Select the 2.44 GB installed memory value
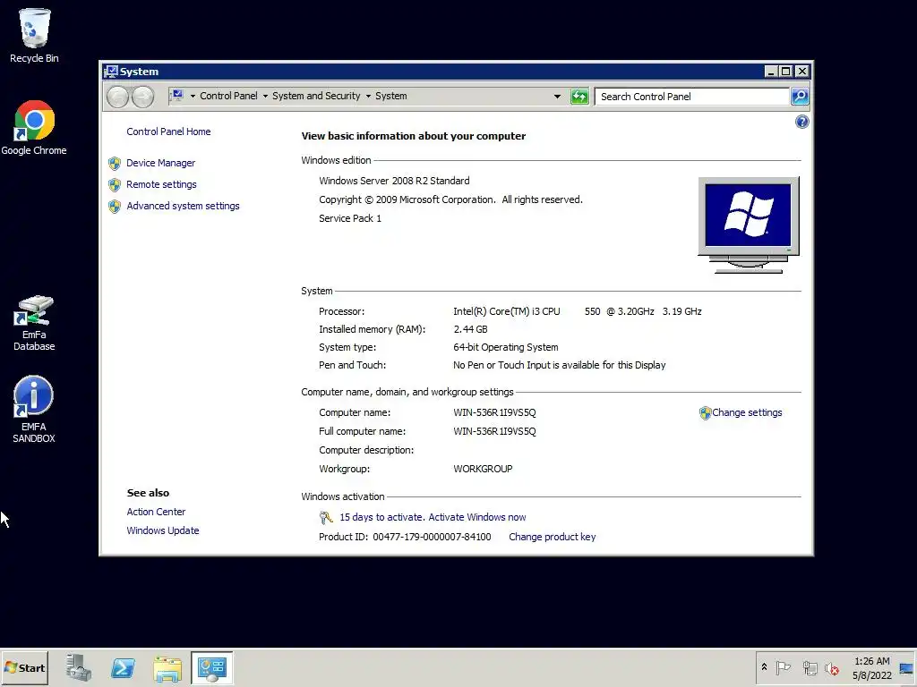Viewport: 917px width, 687px height. click(x=470, y=329)
